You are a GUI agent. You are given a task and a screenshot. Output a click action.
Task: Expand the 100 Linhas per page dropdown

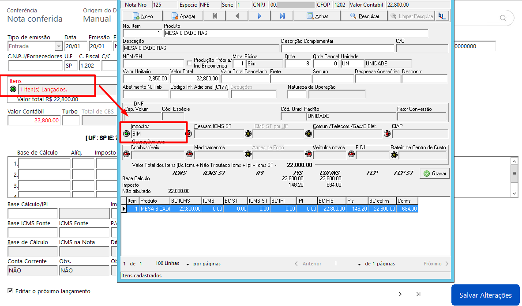(188, 264)
